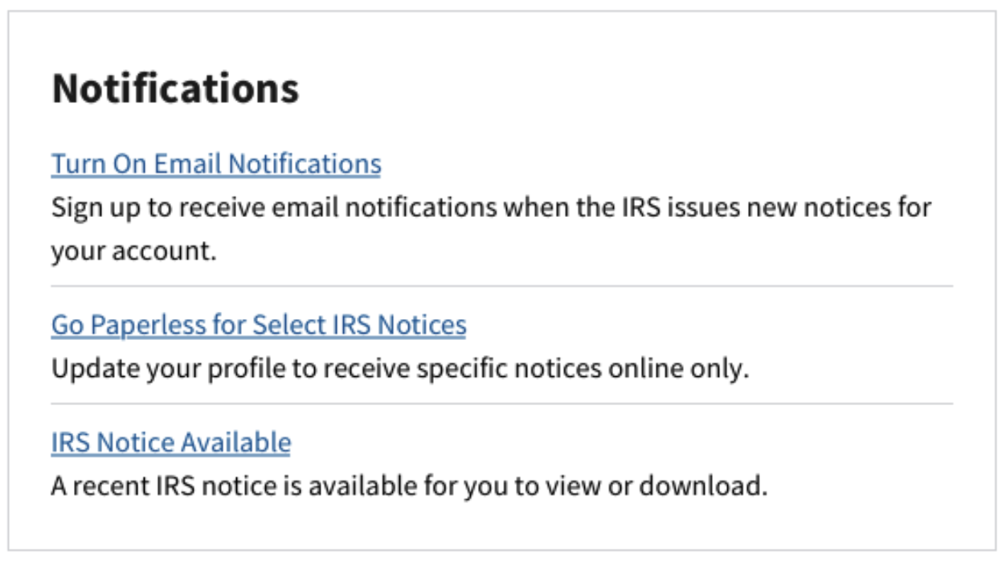The width and height of the screenshot is (1006, 561).
Task: Click the 'your account.' line of text
Action: click(x=134, y=252)
